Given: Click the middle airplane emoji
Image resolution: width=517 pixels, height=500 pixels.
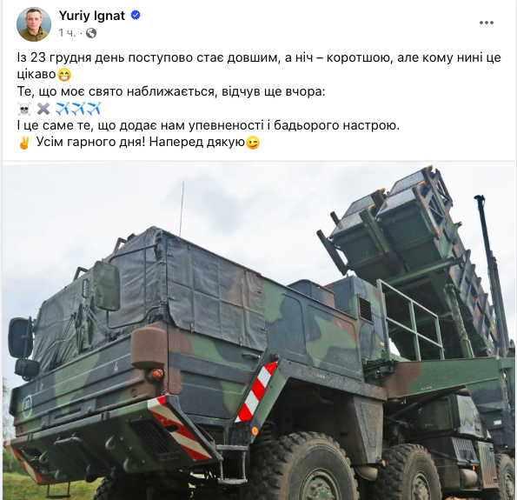Looking at the screenshot, I should point(78,109).
